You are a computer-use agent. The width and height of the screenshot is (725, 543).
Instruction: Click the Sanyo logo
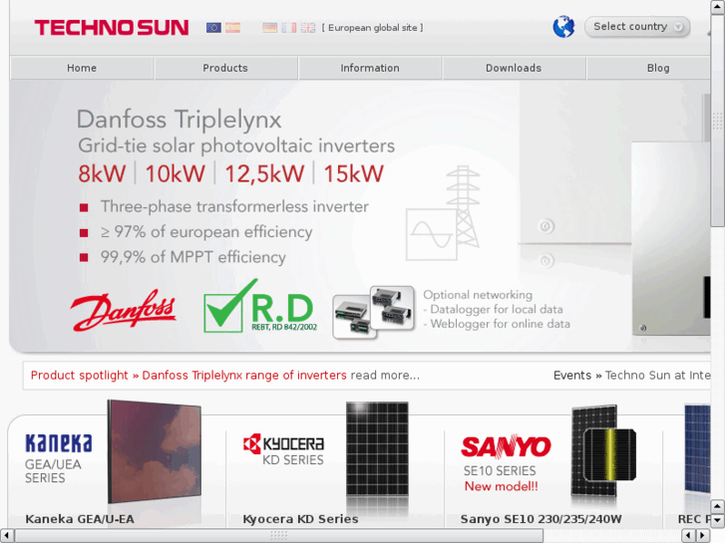pyautogui.click(x=506, y=446)
